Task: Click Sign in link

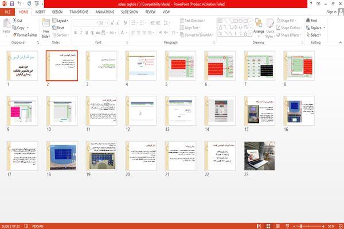Action: pos(331,12)
